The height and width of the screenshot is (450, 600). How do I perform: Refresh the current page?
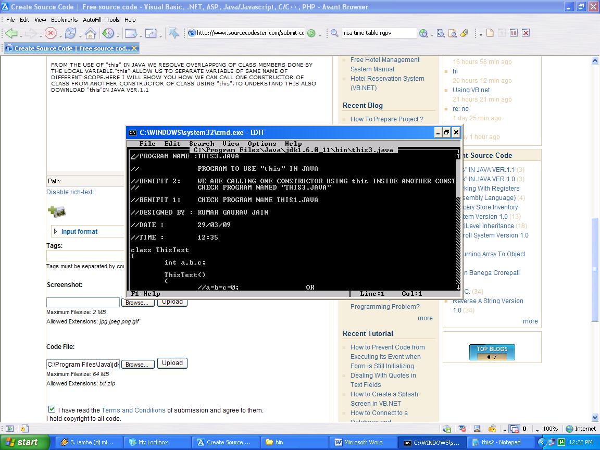tap(71, 33)
